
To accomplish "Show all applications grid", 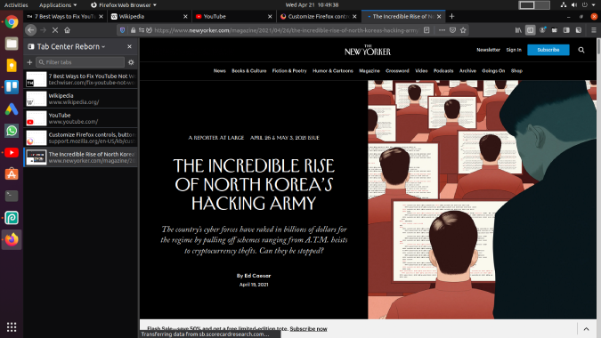I will (12, 327).
